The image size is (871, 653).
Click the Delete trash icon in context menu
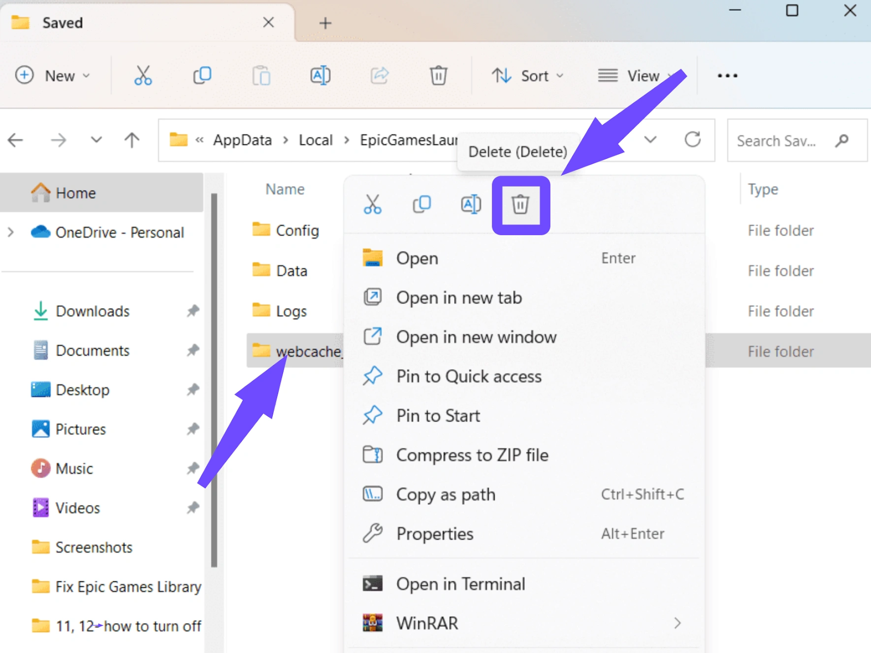[x=520, y=205]
